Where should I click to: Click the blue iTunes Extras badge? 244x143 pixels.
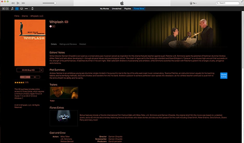[223, 76]
